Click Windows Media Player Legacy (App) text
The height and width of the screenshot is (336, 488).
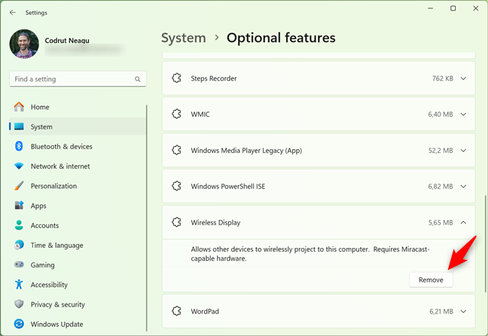(x=246, y=151)
